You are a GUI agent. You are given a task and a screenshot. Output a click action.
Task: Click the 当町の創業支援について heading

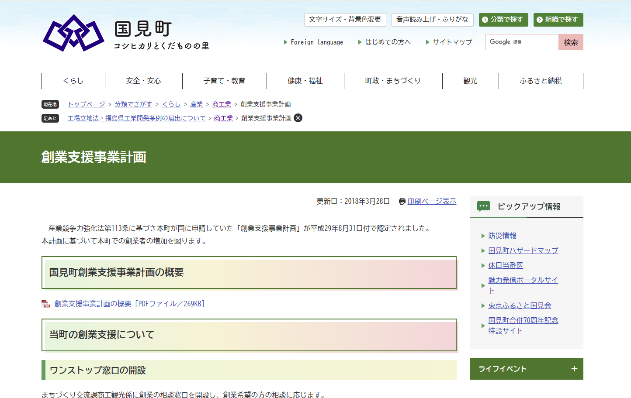pyautogui.click(x=102, y=335)
